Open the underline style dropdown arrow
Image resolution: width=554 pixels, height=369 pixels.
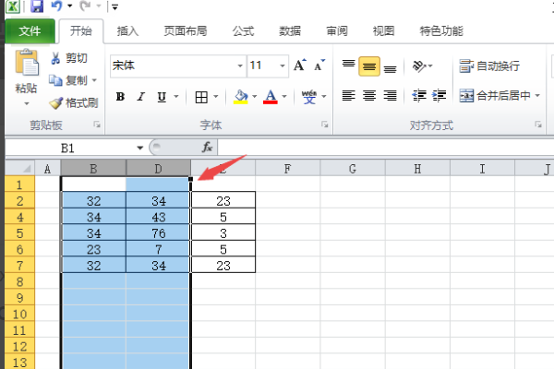click(x=176, y=96)
